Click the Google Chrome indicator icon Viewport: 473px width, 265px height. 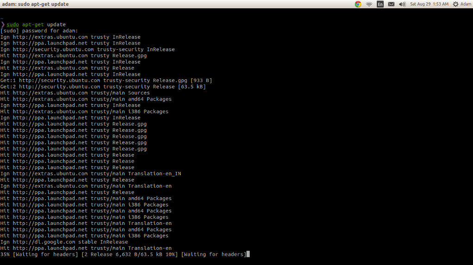click(x=358, y=4)
